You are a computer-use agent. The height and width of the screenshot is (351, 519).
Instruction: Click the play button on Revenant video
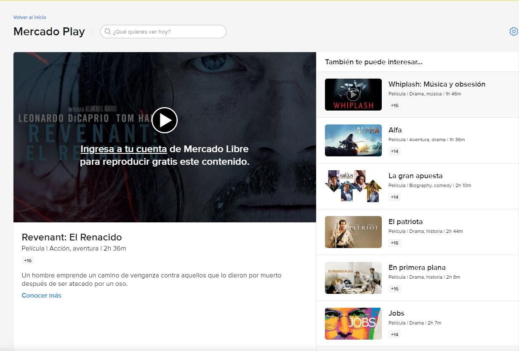[x=164, y=120]
